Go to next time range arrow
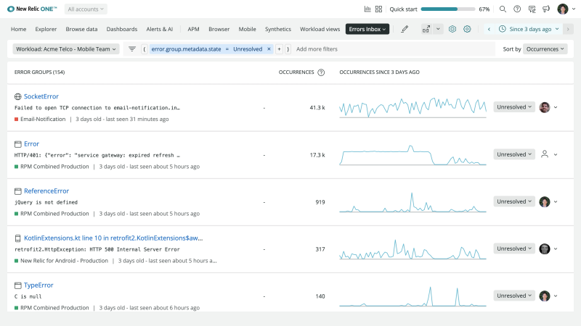581x326 pixels. click(x=568, y=29)
